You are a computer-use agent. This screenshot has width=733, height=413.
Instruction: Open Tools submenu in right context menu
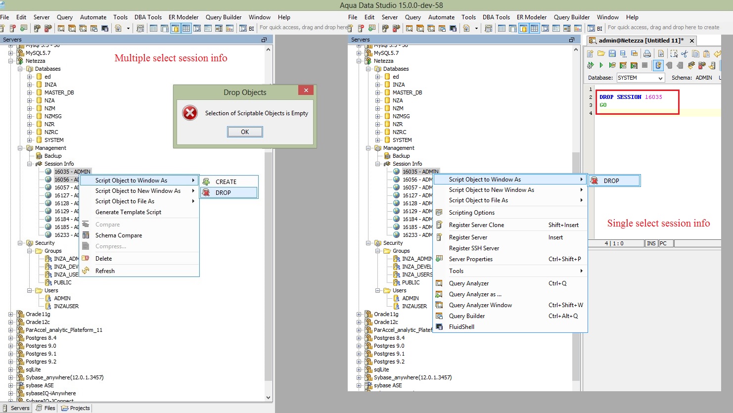[x=510, y=271]
